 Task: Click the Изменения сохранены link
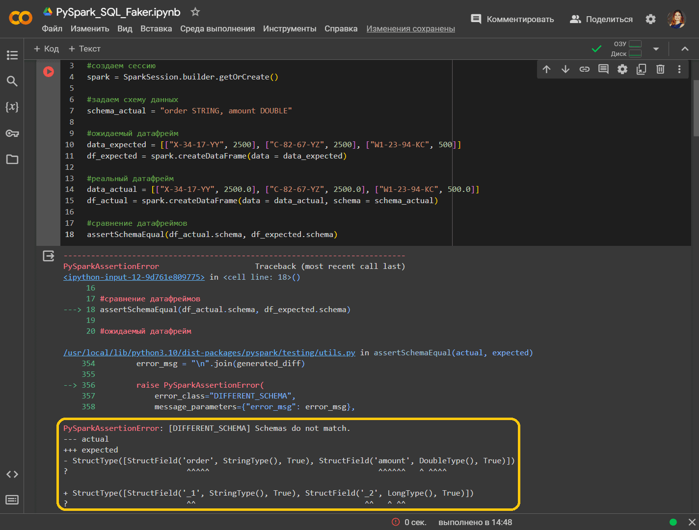coord(410,28)
